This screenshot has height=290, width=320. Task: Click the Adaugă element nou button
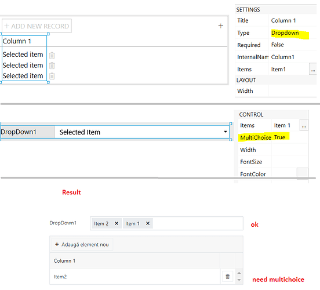(82, 244)
